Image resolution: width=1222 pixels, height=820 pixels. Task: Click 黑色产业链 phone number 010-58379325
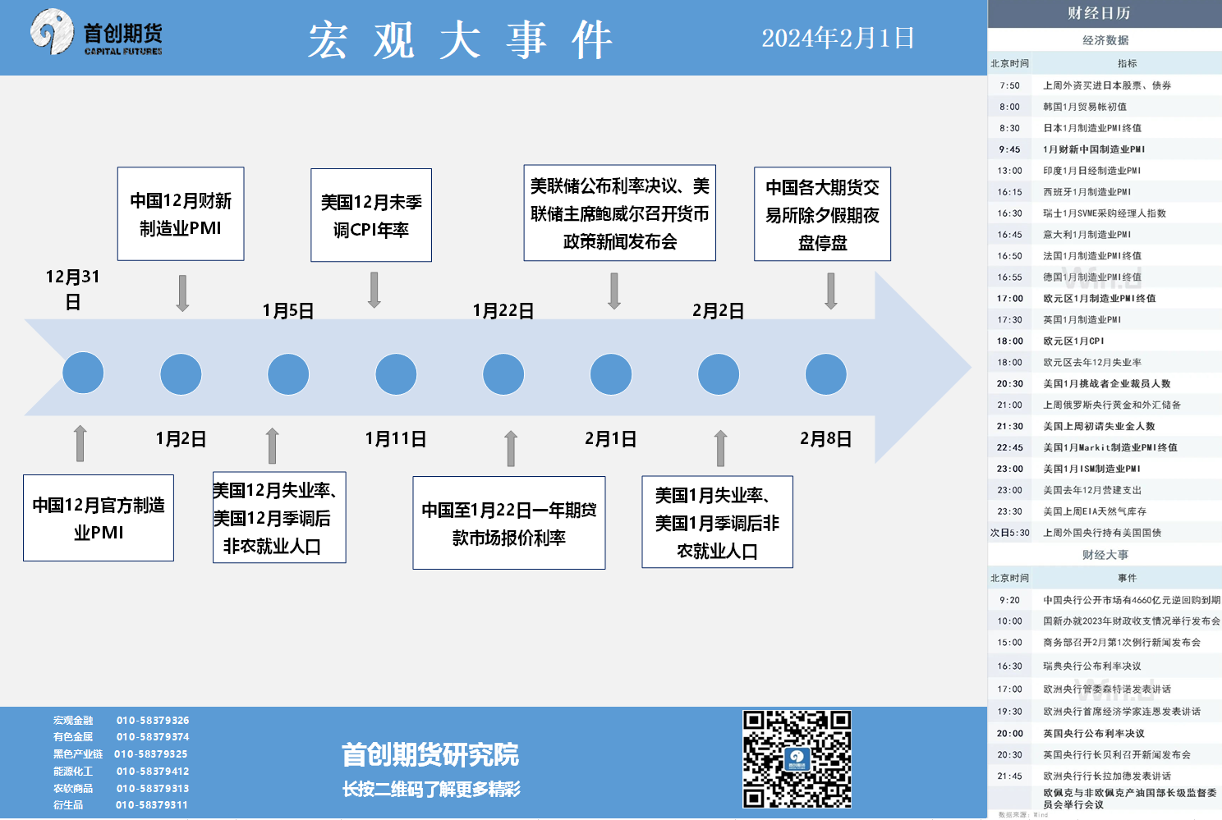[151, 754]
